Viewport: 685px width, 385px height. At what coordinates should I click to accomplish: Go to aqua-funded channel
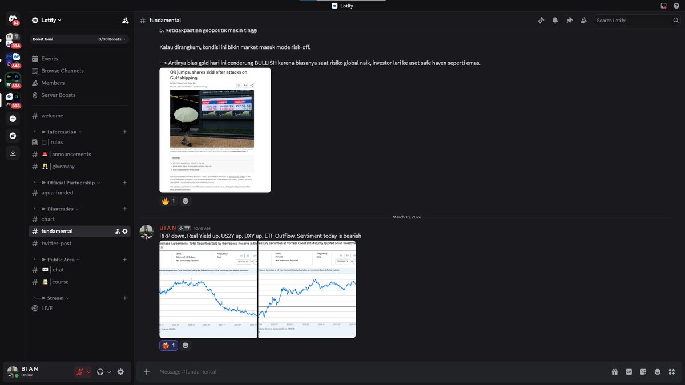pyautogui.click(x=79, y=193)
